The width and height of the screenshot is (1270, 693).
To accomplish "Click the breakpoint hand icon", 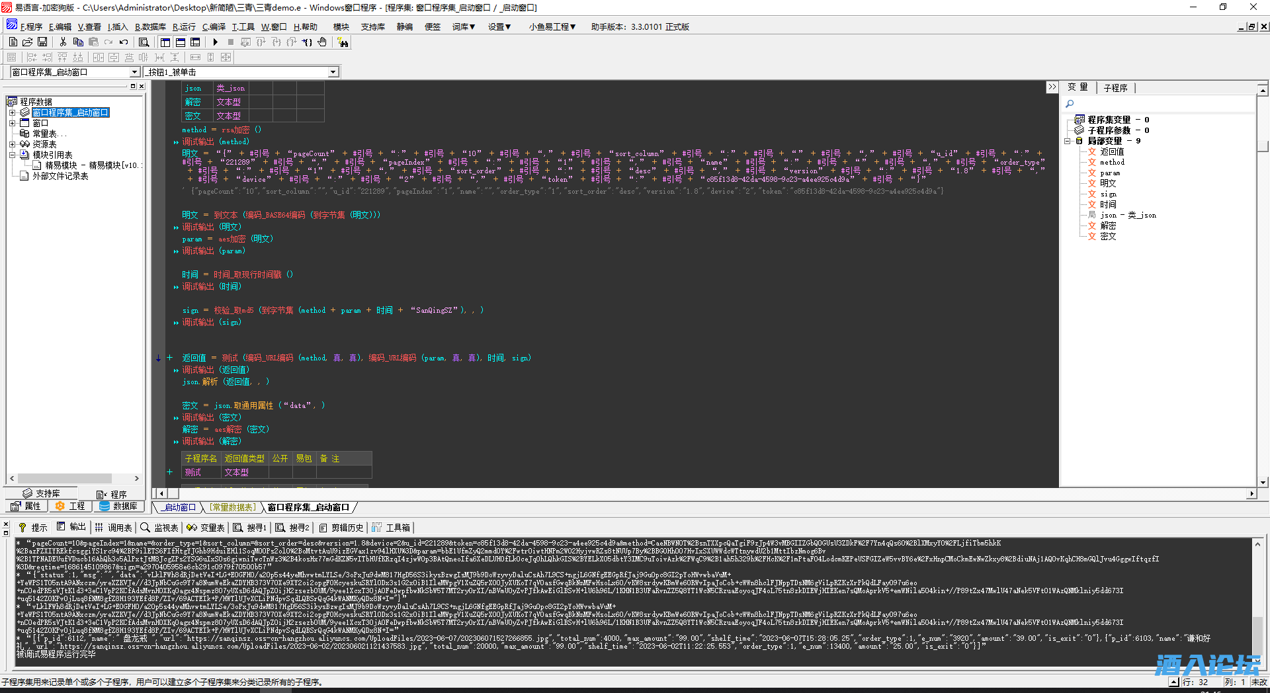I will [x=322, y=42].
